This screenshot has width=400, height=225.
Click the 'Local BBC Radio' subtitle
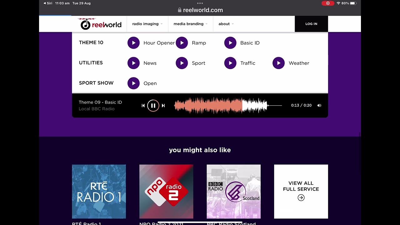tap(97, 109)
